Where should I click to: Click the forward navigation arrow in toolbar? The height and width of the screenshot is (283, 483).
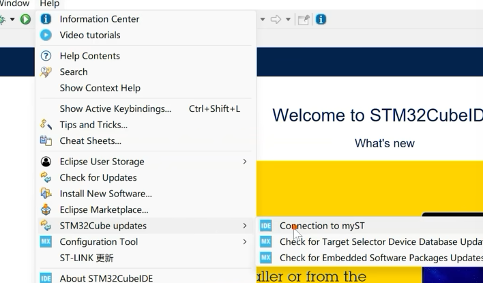[x=276, y=19]
